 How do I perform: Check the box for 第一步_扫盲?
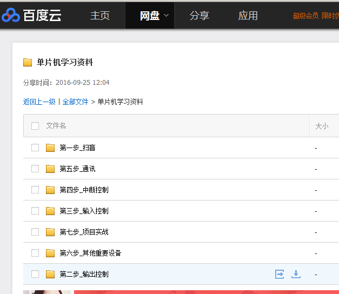[x=35, y=148]
